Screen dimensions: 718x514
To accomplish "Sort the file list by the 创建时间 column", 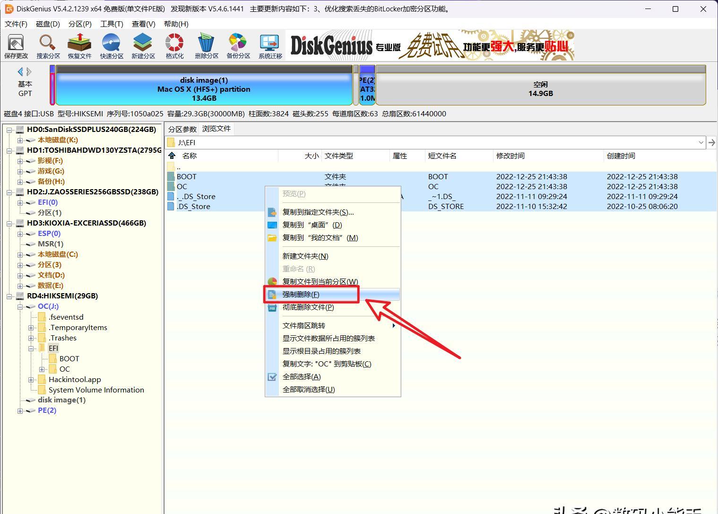I will click(660, 156).
